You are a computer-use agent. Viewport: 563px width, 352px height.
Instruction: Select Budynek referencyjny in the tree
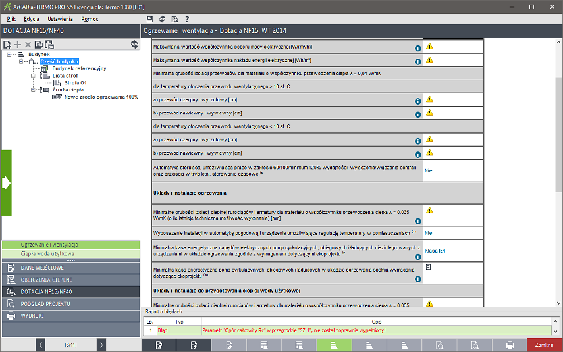[79, 68]
